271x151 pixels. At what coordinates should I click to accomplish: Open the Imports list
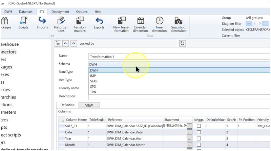(x=42, y=23)
